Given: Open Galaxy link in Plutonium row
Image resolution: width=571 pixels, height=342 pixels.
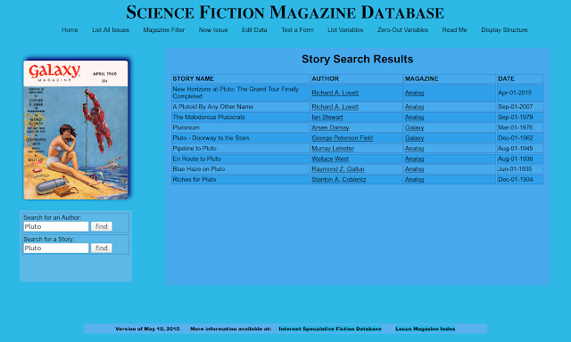Looking at the screenshot, I should 414,127.
